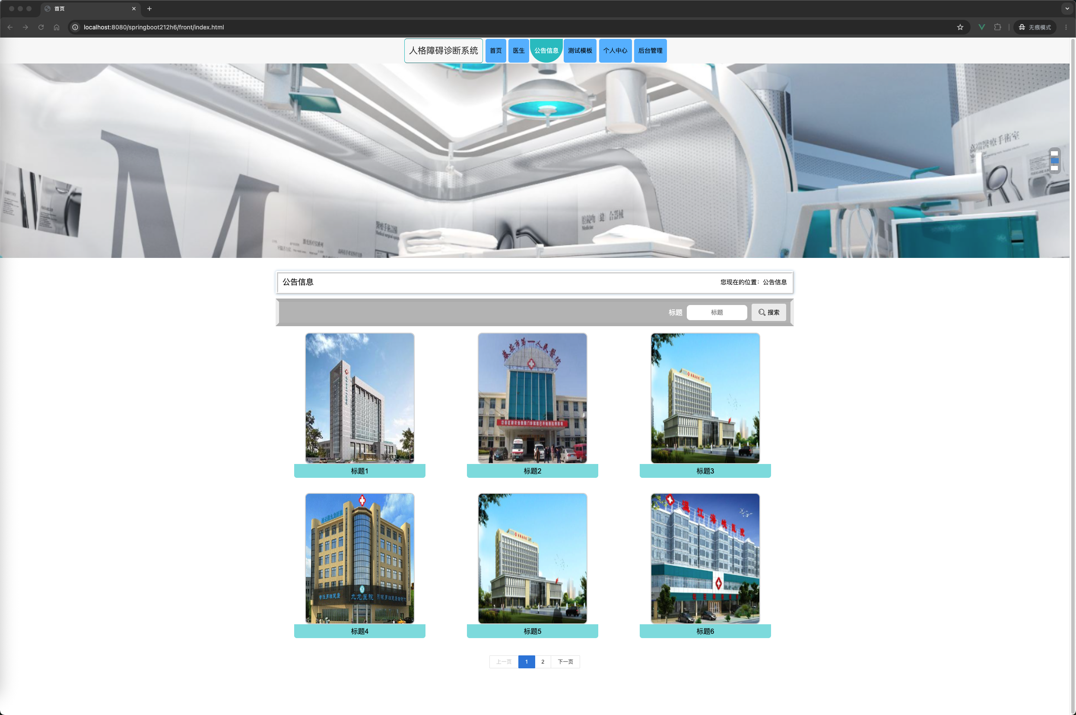
Task: Click the 标题3 caption label
Action: (705, 471)
